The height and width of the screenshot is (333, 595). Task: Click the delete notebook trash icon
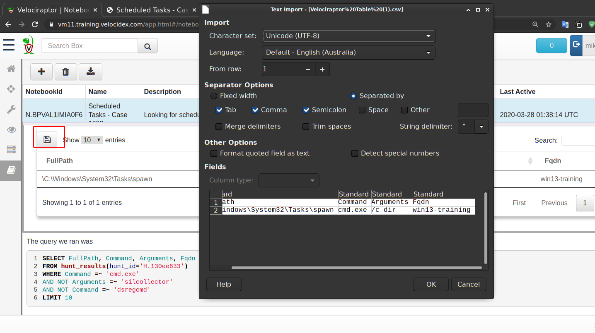click(65, 72)
